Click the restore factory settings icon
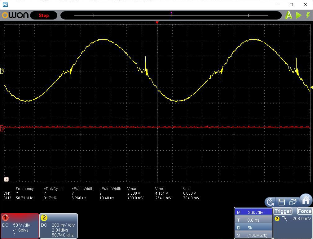The width and height of the screenshot is (313, 239). [x=271, y=202]
